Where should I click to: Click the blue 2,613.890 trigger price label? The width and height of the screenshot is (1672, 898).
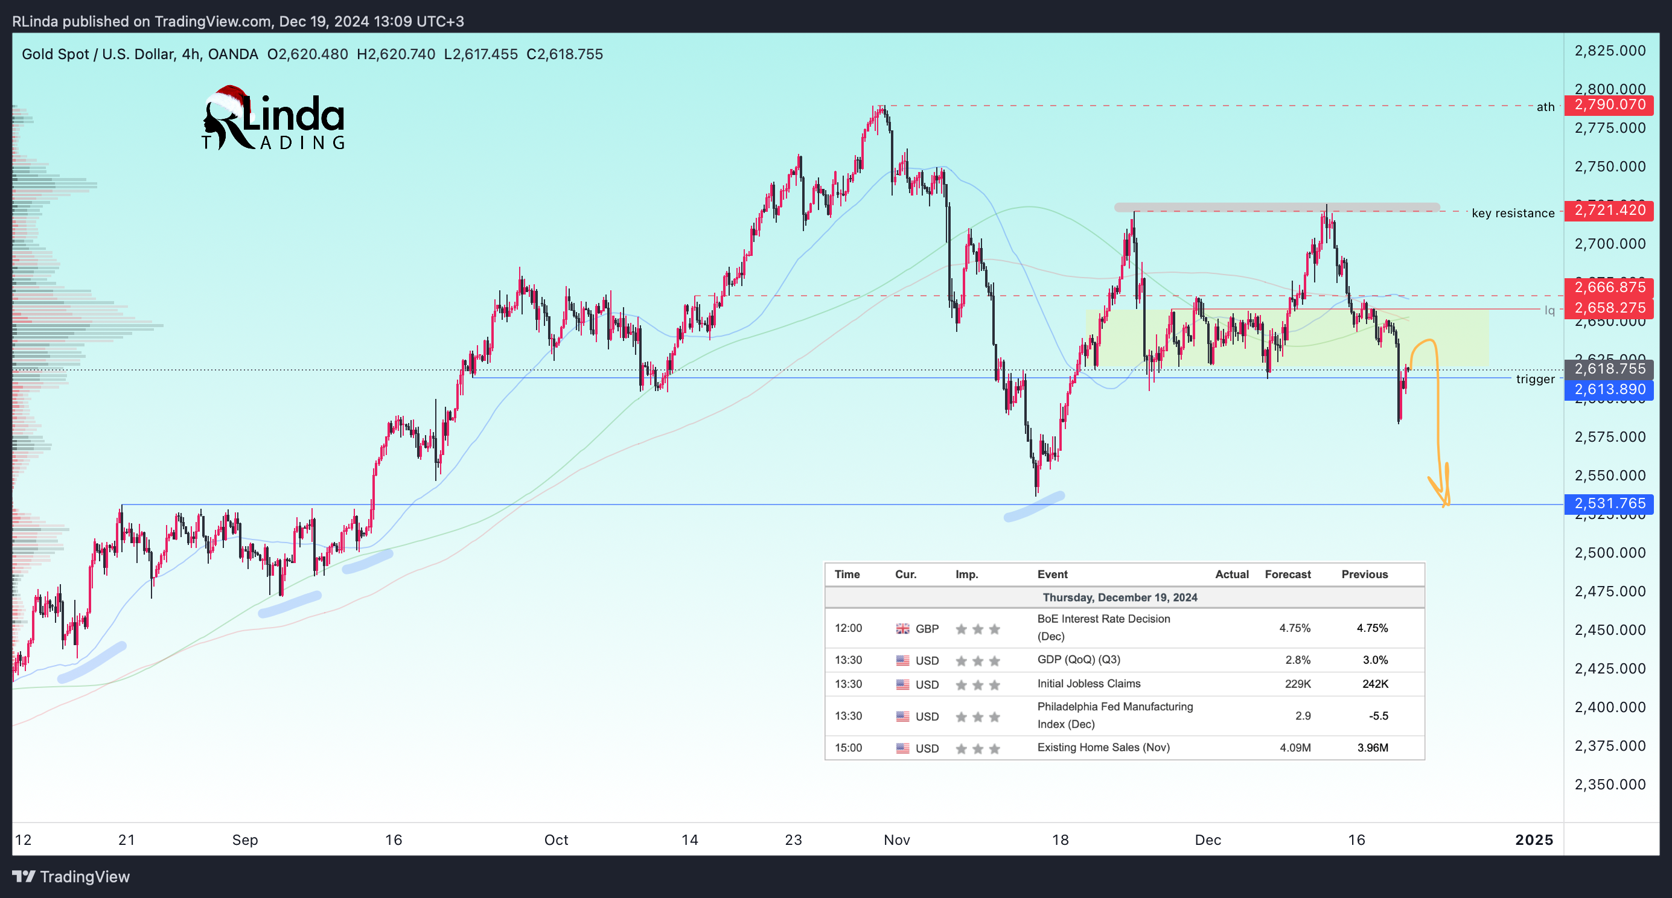[1609, 389]
